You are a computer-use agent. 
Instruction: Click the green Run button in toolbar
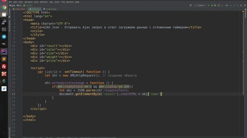click(x=209, y=5)
